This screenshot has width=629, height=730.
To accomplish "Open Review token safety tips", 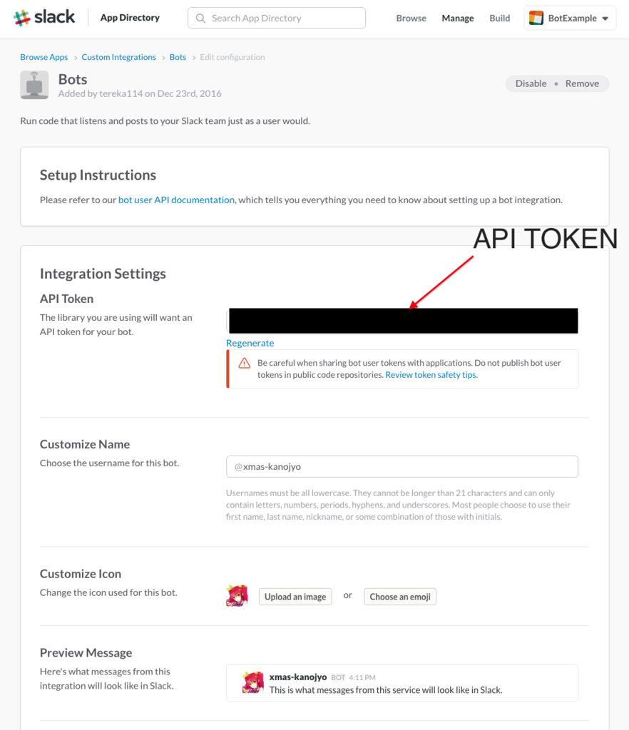I will coord(431,375).
